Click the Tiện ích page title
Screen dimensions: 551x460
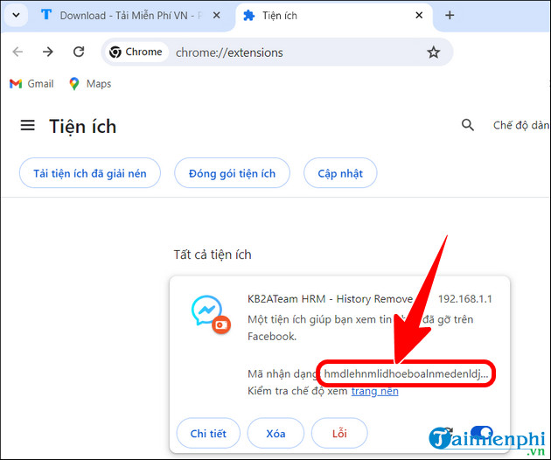82,126
